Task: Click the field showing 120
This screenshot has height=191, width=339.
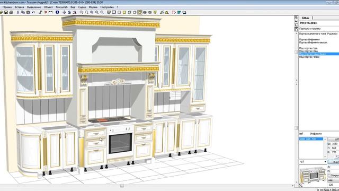Action: click(x=333, y=185)
